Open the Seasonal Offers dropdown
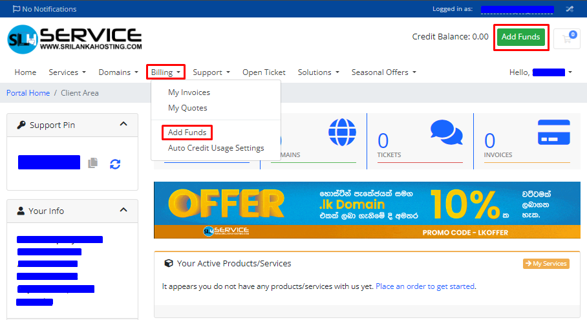Image resolution: width=587 pixels, height=320 pixels. (383, 72)
